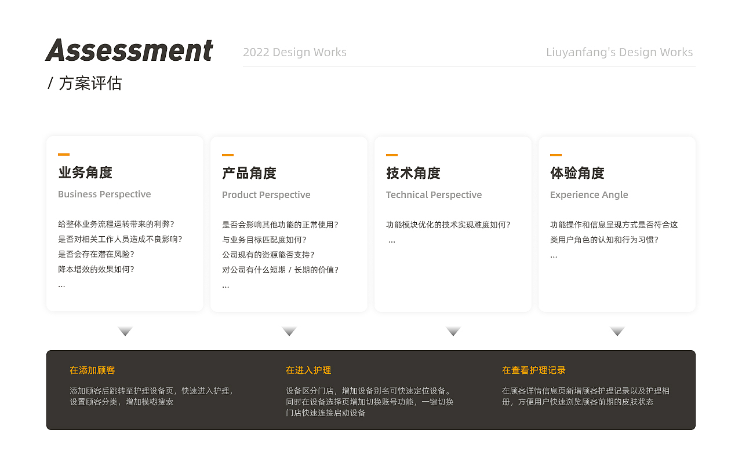Screen dimensions: 742x463
Task: Click line 功能模块优化的技术实现难度如何？
Action: tap(448, 225)
